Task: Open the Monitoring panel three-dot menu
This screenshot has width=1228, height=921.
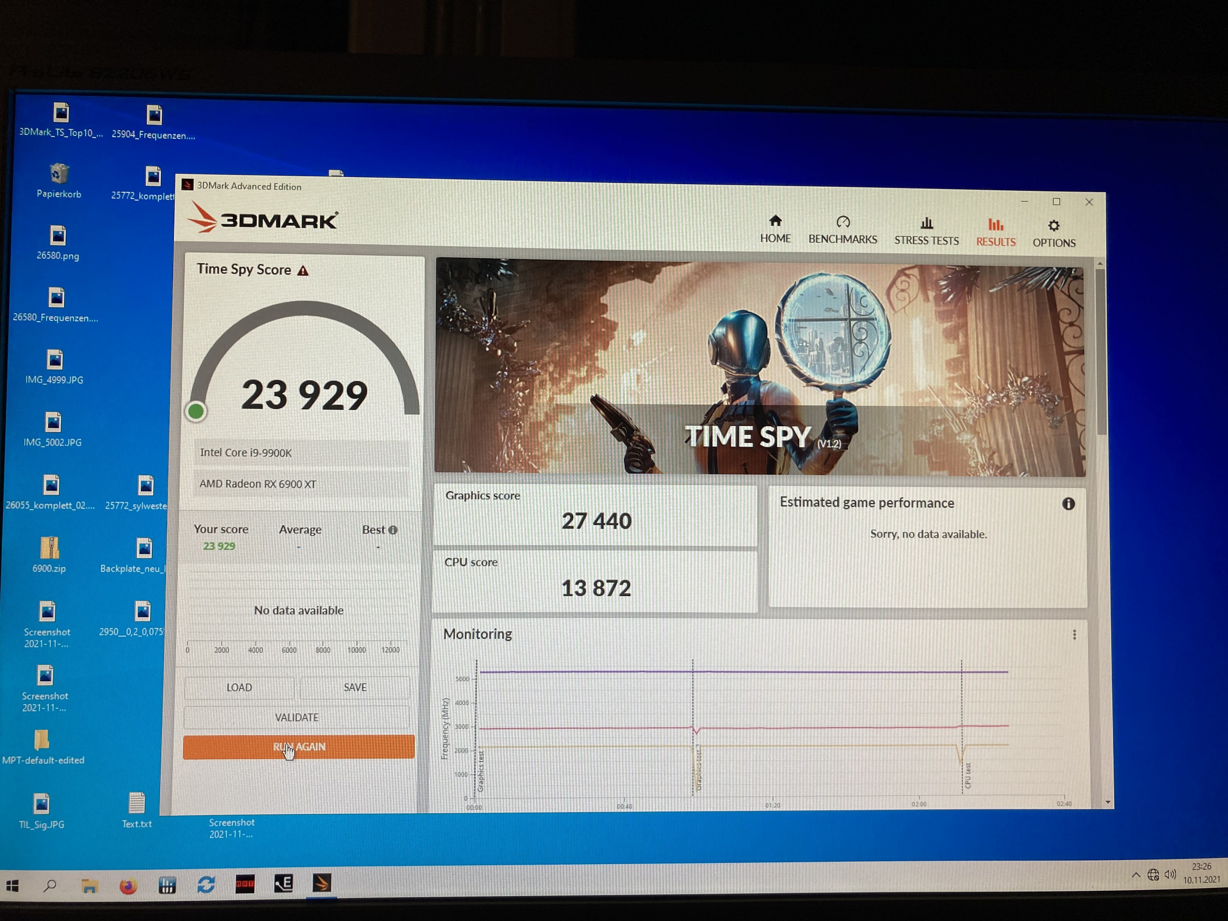Action: (1074, 634)
